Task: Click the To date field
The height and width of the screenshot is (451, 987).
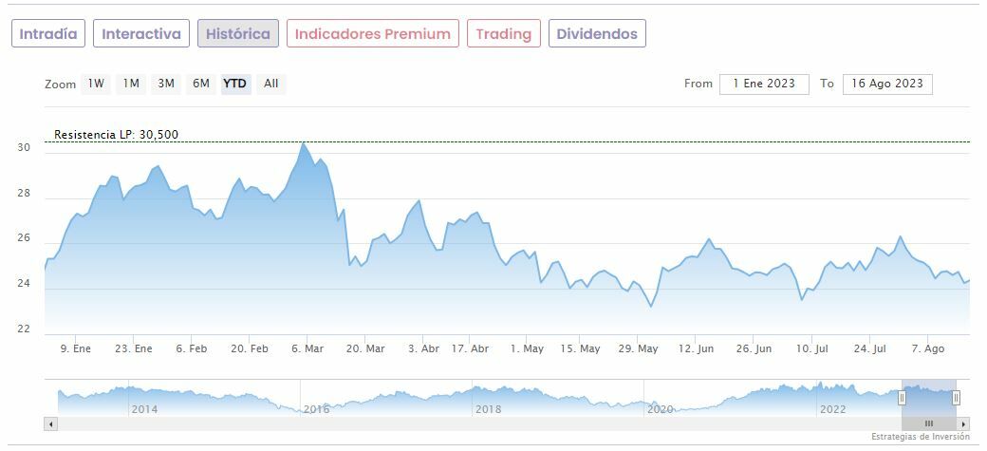Action: [887, 84]
